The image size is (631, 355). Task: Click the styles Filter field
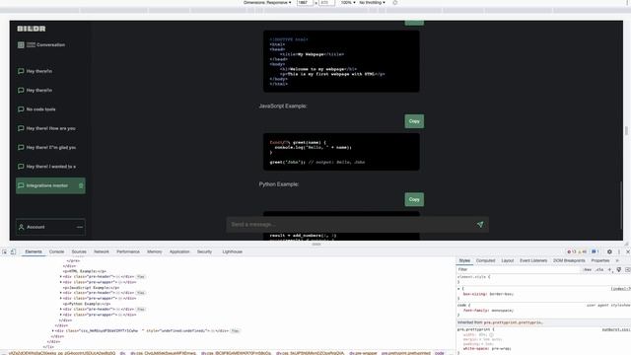click(520, 269)
